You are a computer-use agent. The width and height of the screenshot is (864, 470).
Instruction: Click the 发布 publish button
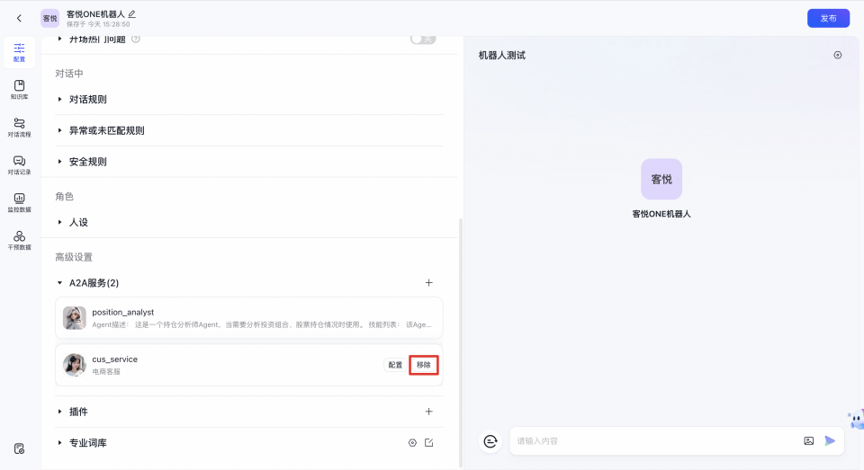point(828,18)
